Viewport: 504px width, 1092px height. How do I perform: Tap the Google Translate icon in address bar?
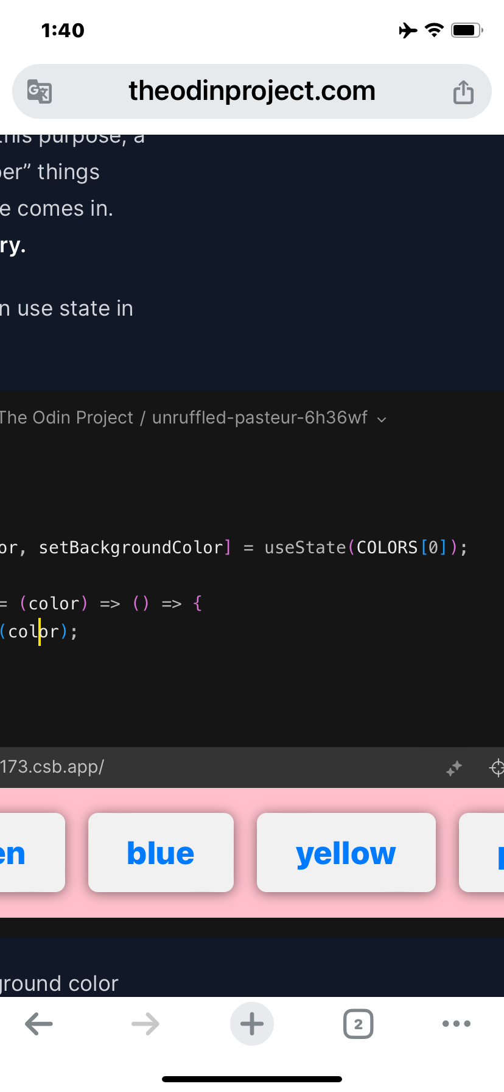(x=40, y=91)
